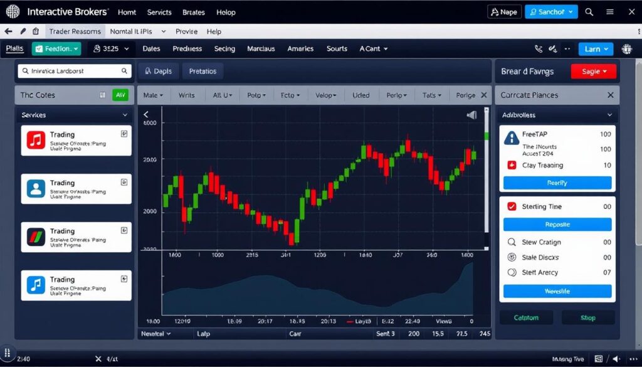Collapse the Services section chevron
The height and width of the screenshot is (367, 642).
tap(125, 115)
